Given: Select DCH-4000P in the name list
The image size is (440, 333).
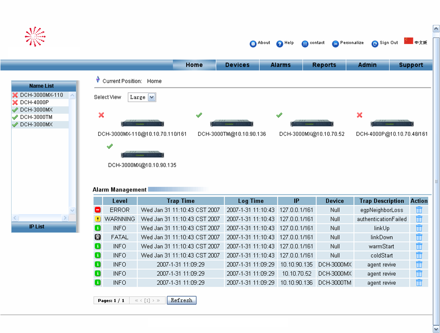Looking at the screenshot, I should point(34,103).
